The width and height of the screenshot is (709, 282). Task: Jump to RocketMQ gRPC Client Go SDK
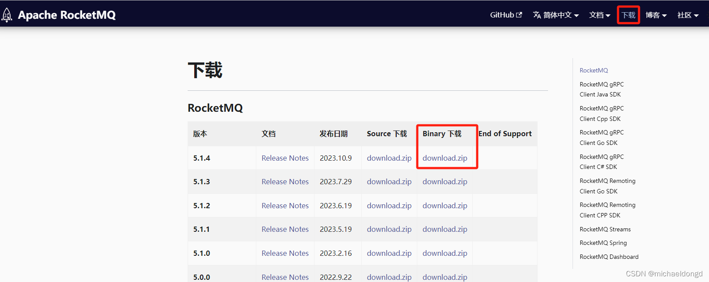(x=601, y=138)
